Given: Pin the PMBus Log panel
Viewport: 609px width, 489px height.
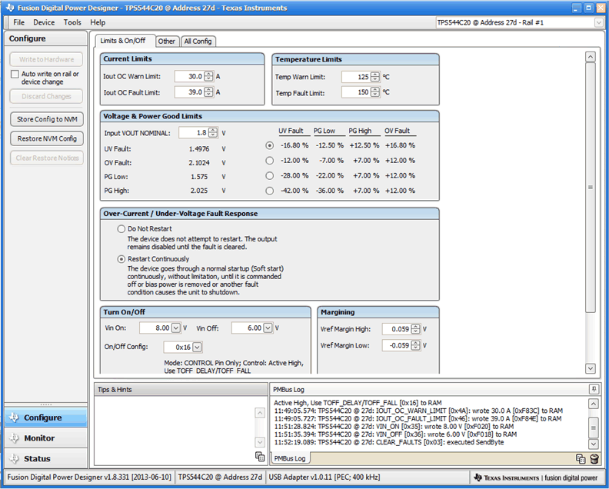Looking at the screenshot, I should click(x=594, y=390).
